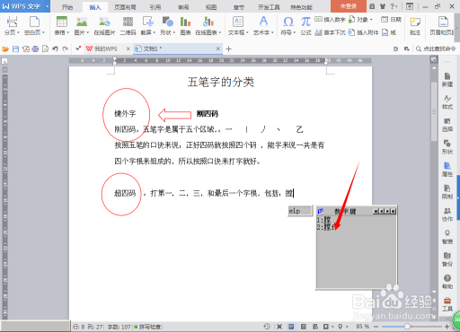Expand the quick access toolbar customization arrow
Image resolution: width=460 pixels, height=332 pixels.
coord(77,49)
